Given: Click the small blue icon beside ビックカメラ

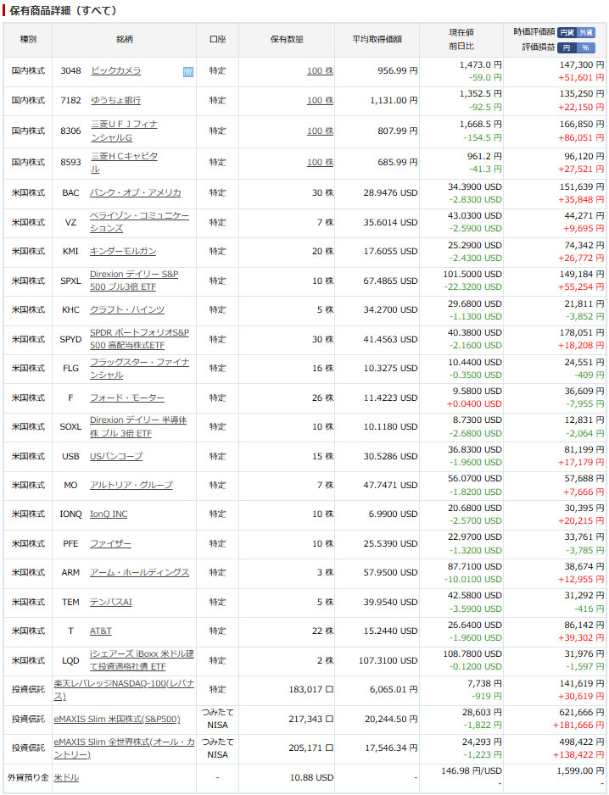Looking at the screenshot, I should (x=188, y=72).
